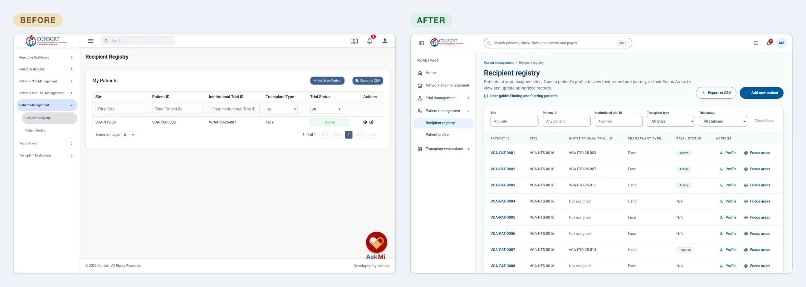Select Patient Profile in Before sidebar
This screenshot has width=806, height=287.
(x=50, y=131)
